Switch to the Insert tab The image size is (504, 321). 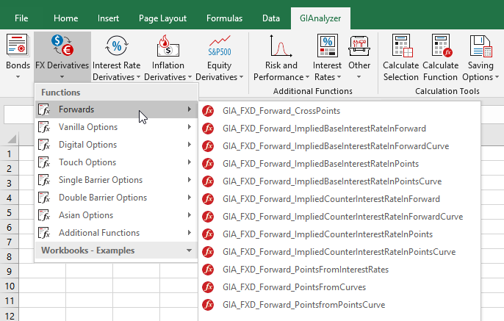coord(108,18)
